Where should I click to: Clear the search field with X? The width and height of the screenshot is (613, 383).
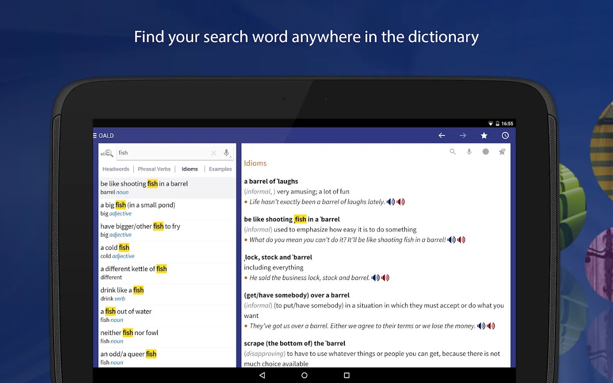tap(214, 153)
